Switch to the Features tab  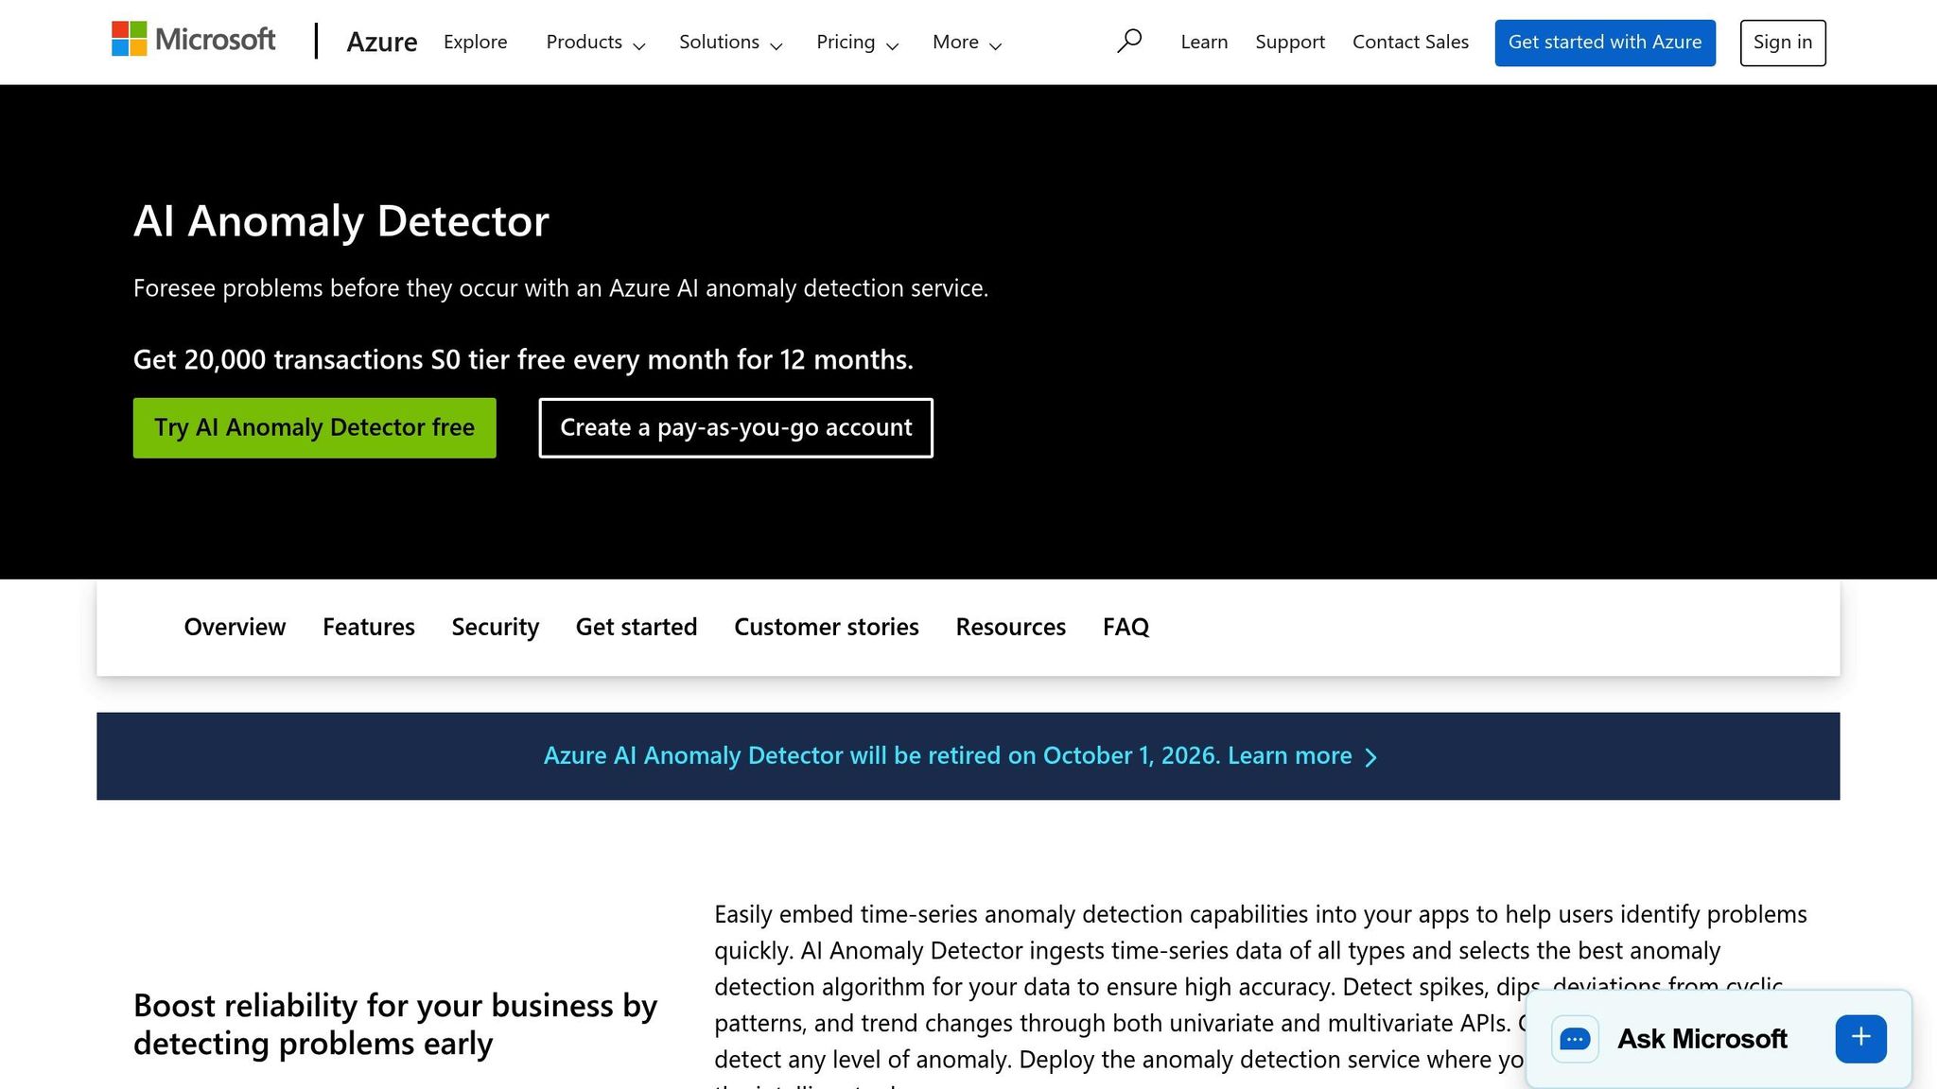[x=368, y=627]
